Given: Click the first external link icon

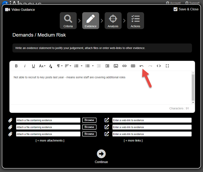Looking at the screenshot, I should point(107,120).
